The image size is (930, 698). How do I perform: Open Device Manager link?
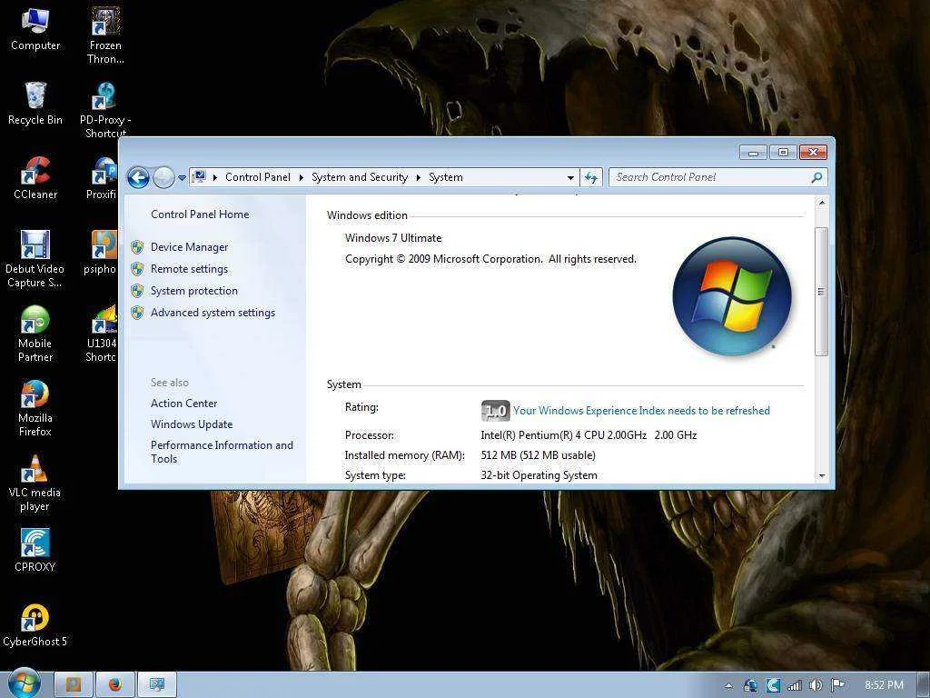[189, 247]
